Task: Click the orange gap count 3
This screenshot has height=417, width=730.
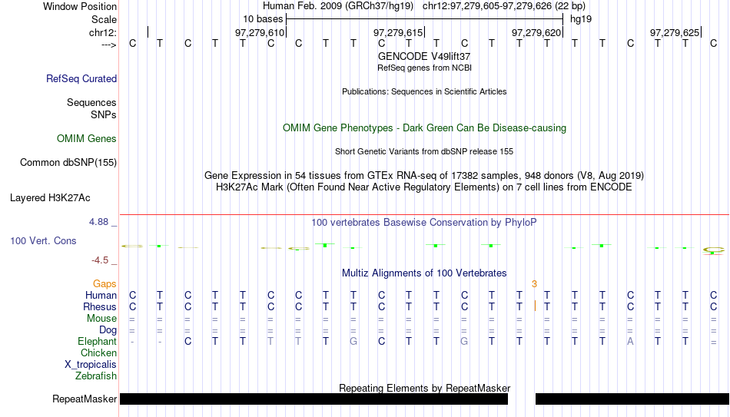Action: 535,284
